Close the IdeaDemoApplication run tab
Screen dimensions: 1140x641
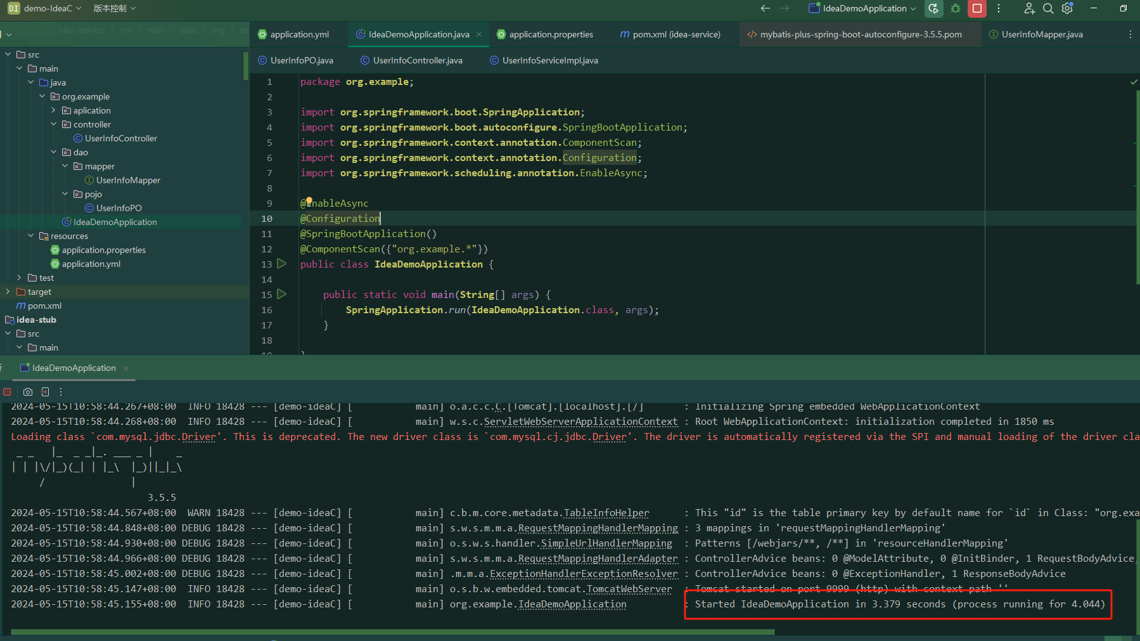tap(126, 368)
